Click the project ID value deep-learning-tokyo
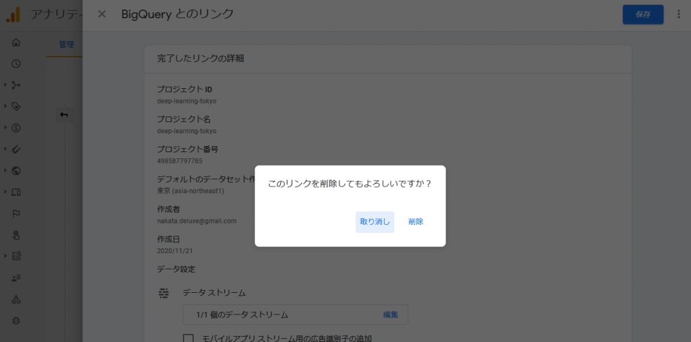This screenshot has height=342, width=691. click(x=187, y=101)
